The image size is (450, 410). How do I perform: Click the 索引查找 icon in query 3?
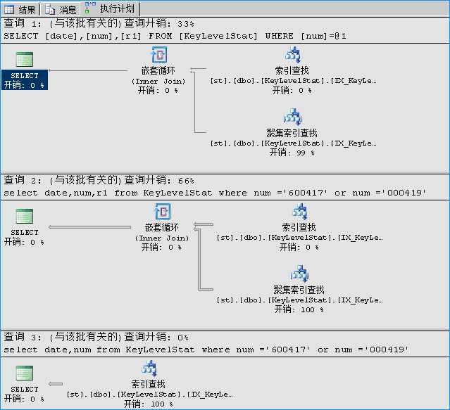click(x=149, y=369)
